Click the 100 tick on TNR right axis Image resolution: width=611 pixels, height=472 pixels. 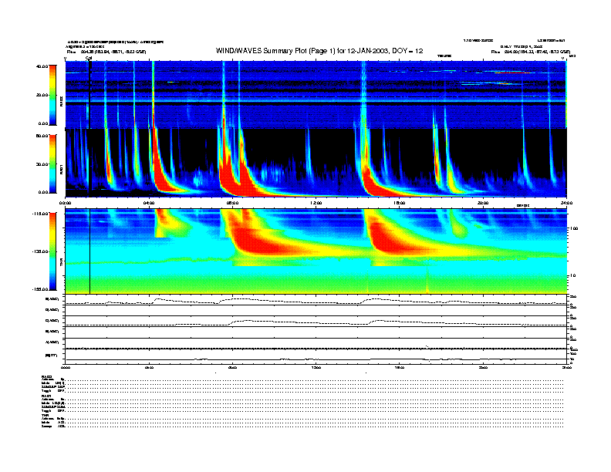coord(575,228)
